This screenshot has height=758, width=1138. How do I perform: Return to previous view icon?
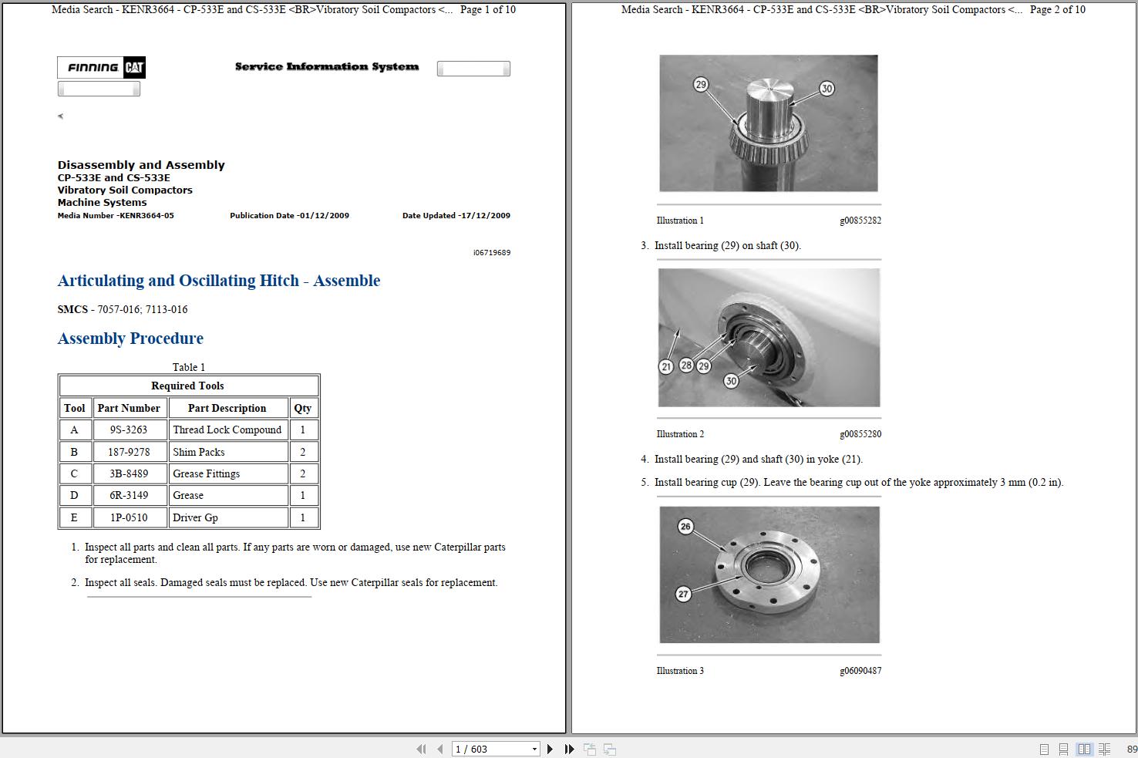[x=590, y=749]
